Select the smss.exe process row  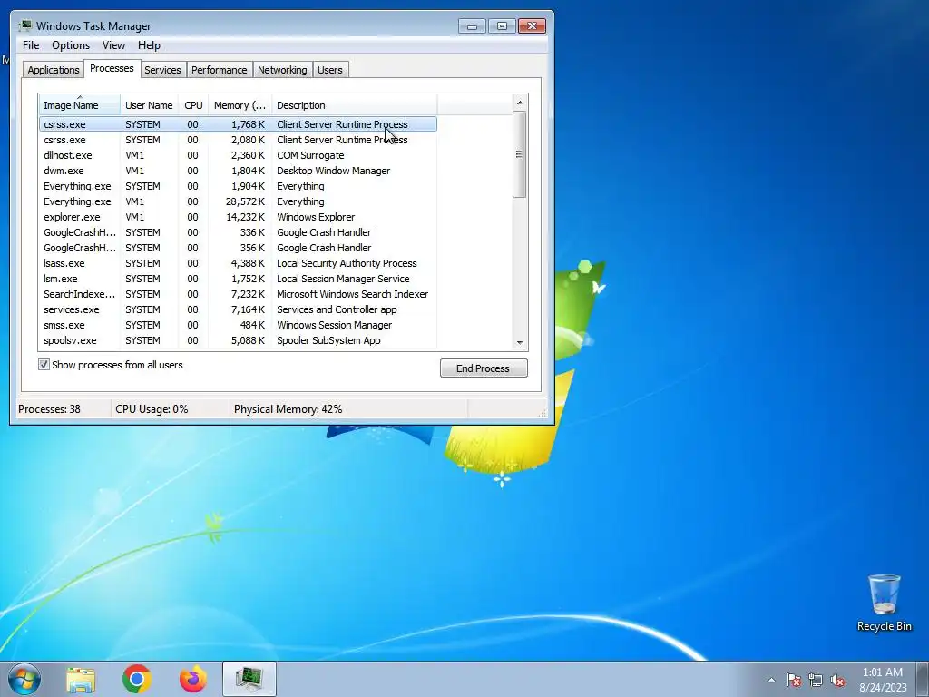239,325
